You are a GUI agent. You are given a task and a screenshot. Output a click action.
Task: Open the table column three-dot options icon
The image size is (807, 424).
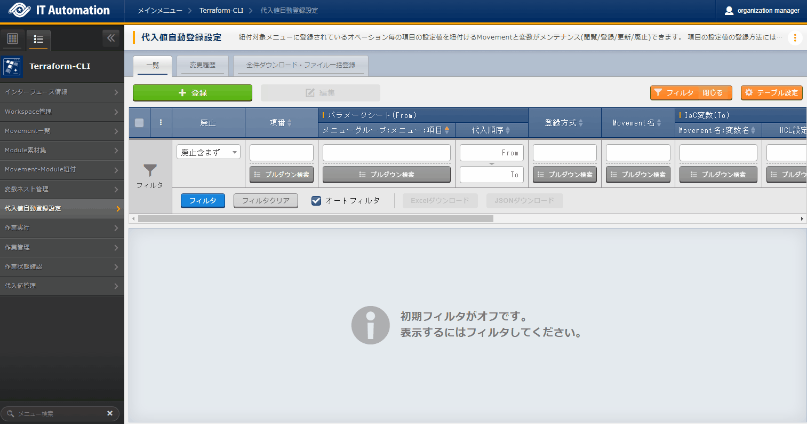[161, 122]
